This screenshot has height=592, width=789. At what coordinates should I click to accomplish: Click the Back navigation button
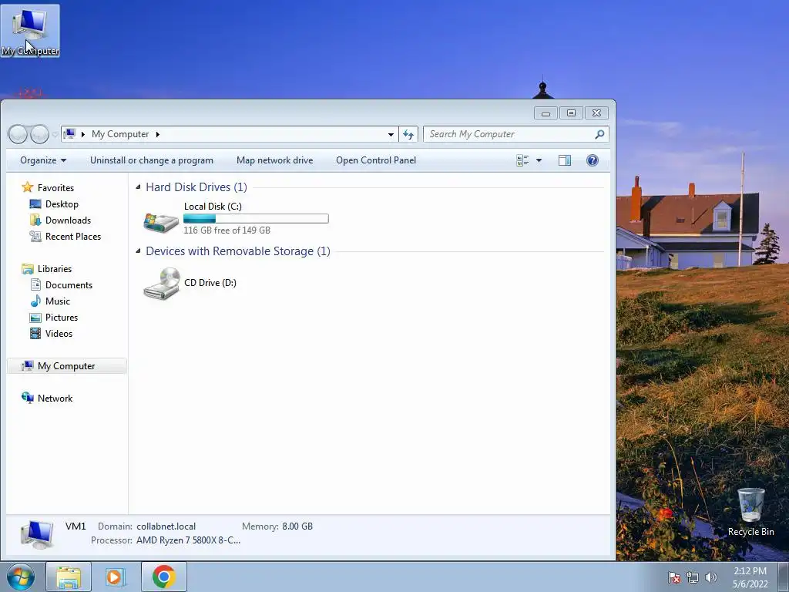point(18,134)
